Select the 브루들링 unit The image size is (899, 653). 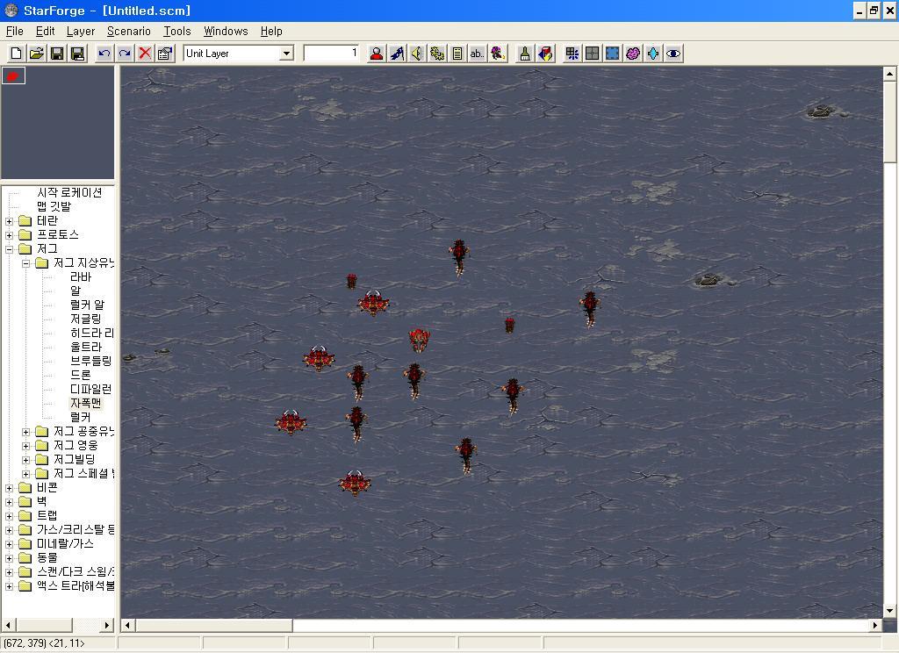pyautogui.click(x=90, y=361)
